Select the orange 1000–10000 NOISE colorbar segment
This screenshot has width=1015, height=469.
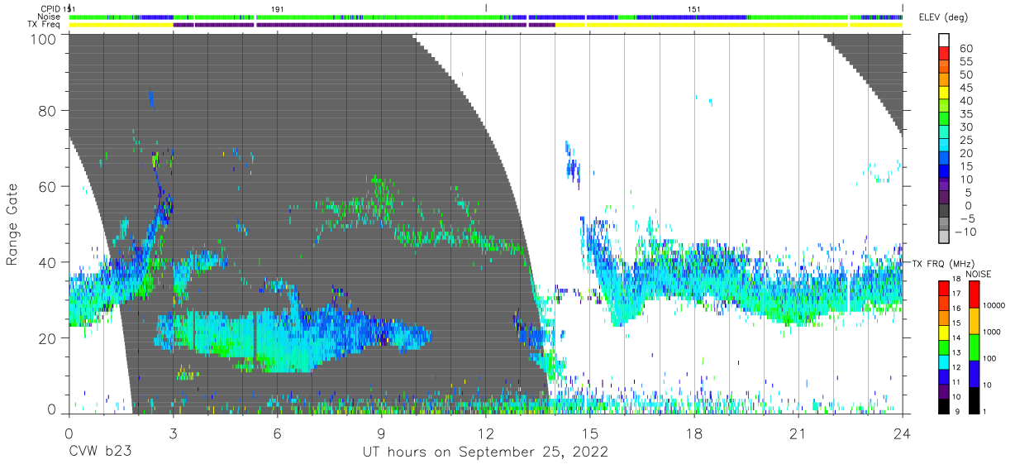[x=974, y=320]
